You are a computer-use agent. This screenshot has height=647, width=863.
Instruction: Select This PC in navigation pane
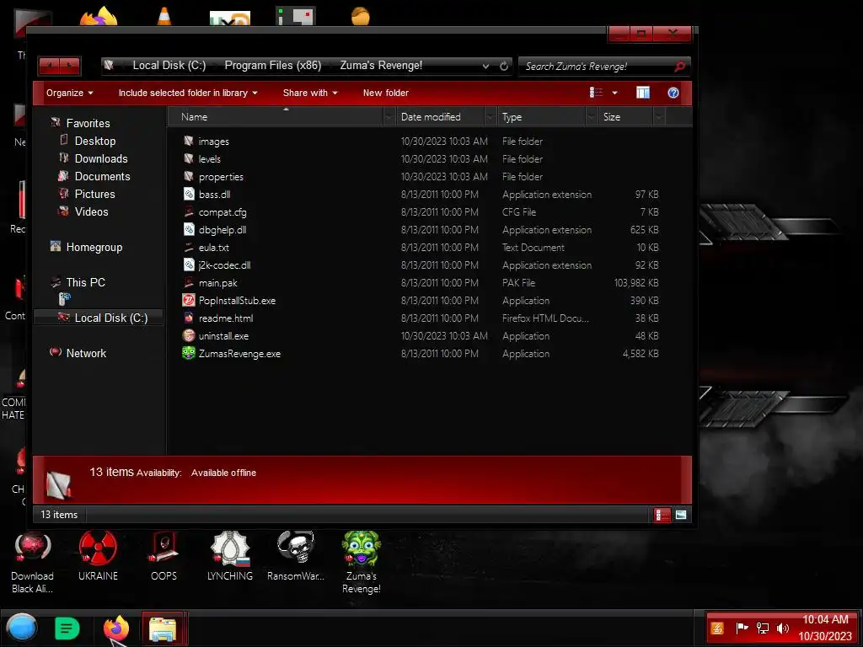click(x=85, y=282)
